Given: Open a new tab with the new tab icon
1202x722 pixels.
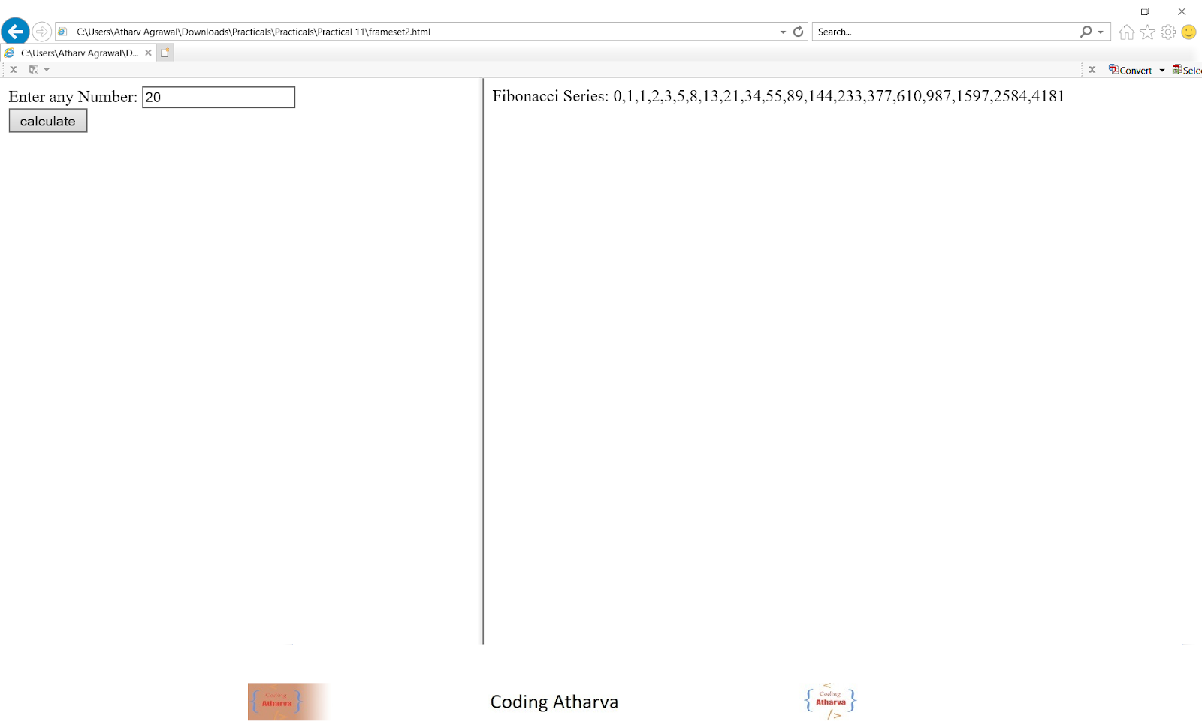Looking at the screenshot, I should (x=164, y=53).
